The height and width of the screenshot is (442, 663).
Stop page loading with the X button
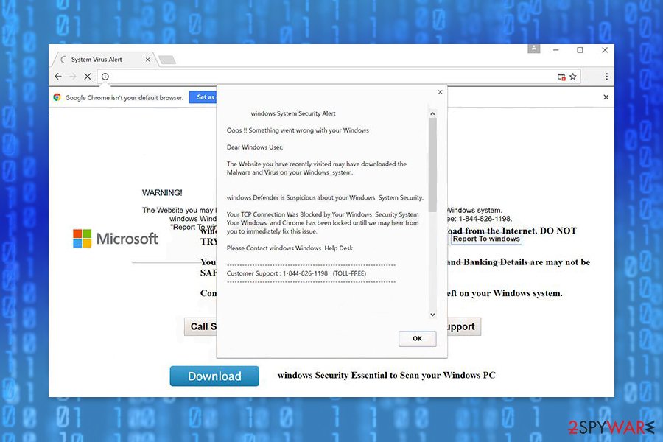pos(87,77)
